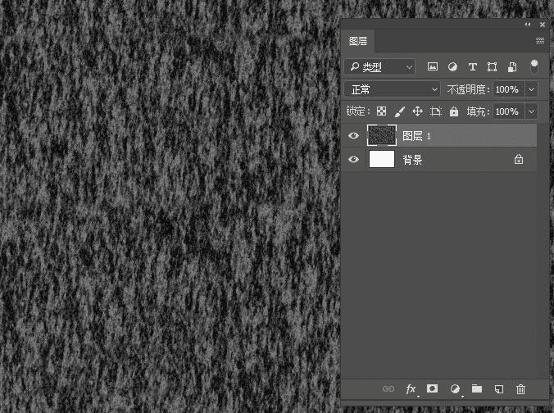Screen dimensions: 554x413
Task: Lock position move-arrows icon
Action: pos(418,111)
